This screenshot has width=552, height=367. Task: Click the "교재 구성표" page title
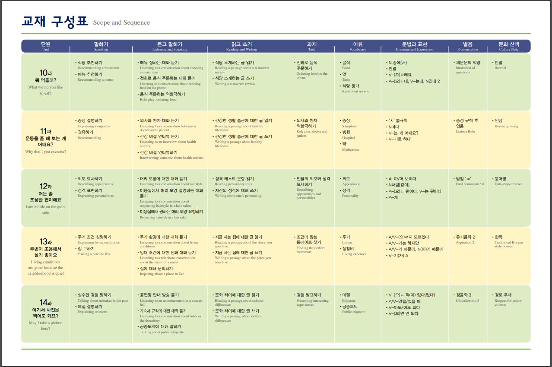tap(54, 22)
